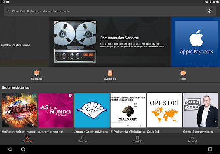Screen dimensions: 220x154
Task: Activate voice search microphone icon
Action: 210,11
